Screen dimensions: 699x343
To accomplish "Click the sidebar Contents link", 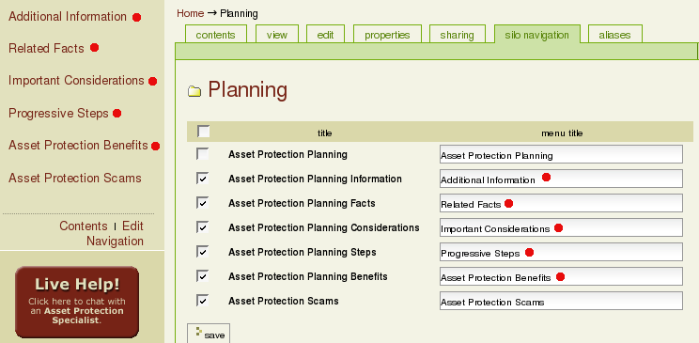I will (84, 226).
